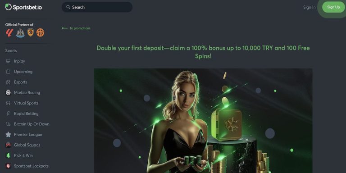
Task: Open Sportsbet Jackpots section
Action: click(31, 166)
